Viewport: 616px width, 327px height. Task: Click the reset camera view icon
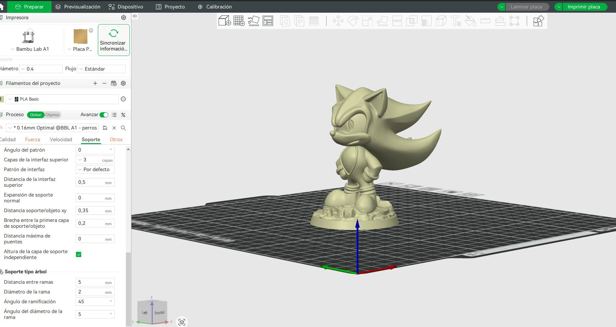pyautogui.click(x=182, y=322)
